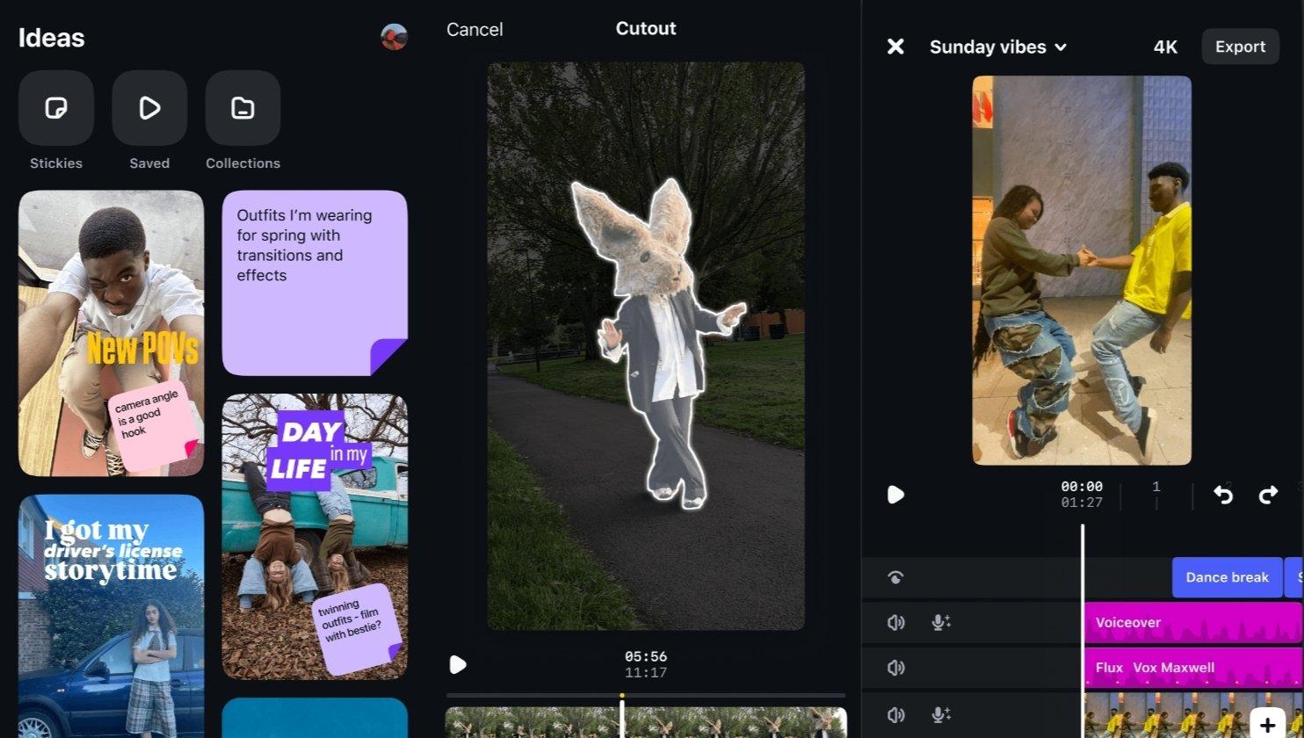Export the Sunday vibes video
Image resolution: width=1304 pixels, height=738 pixels.
(x=1240, y=47)
